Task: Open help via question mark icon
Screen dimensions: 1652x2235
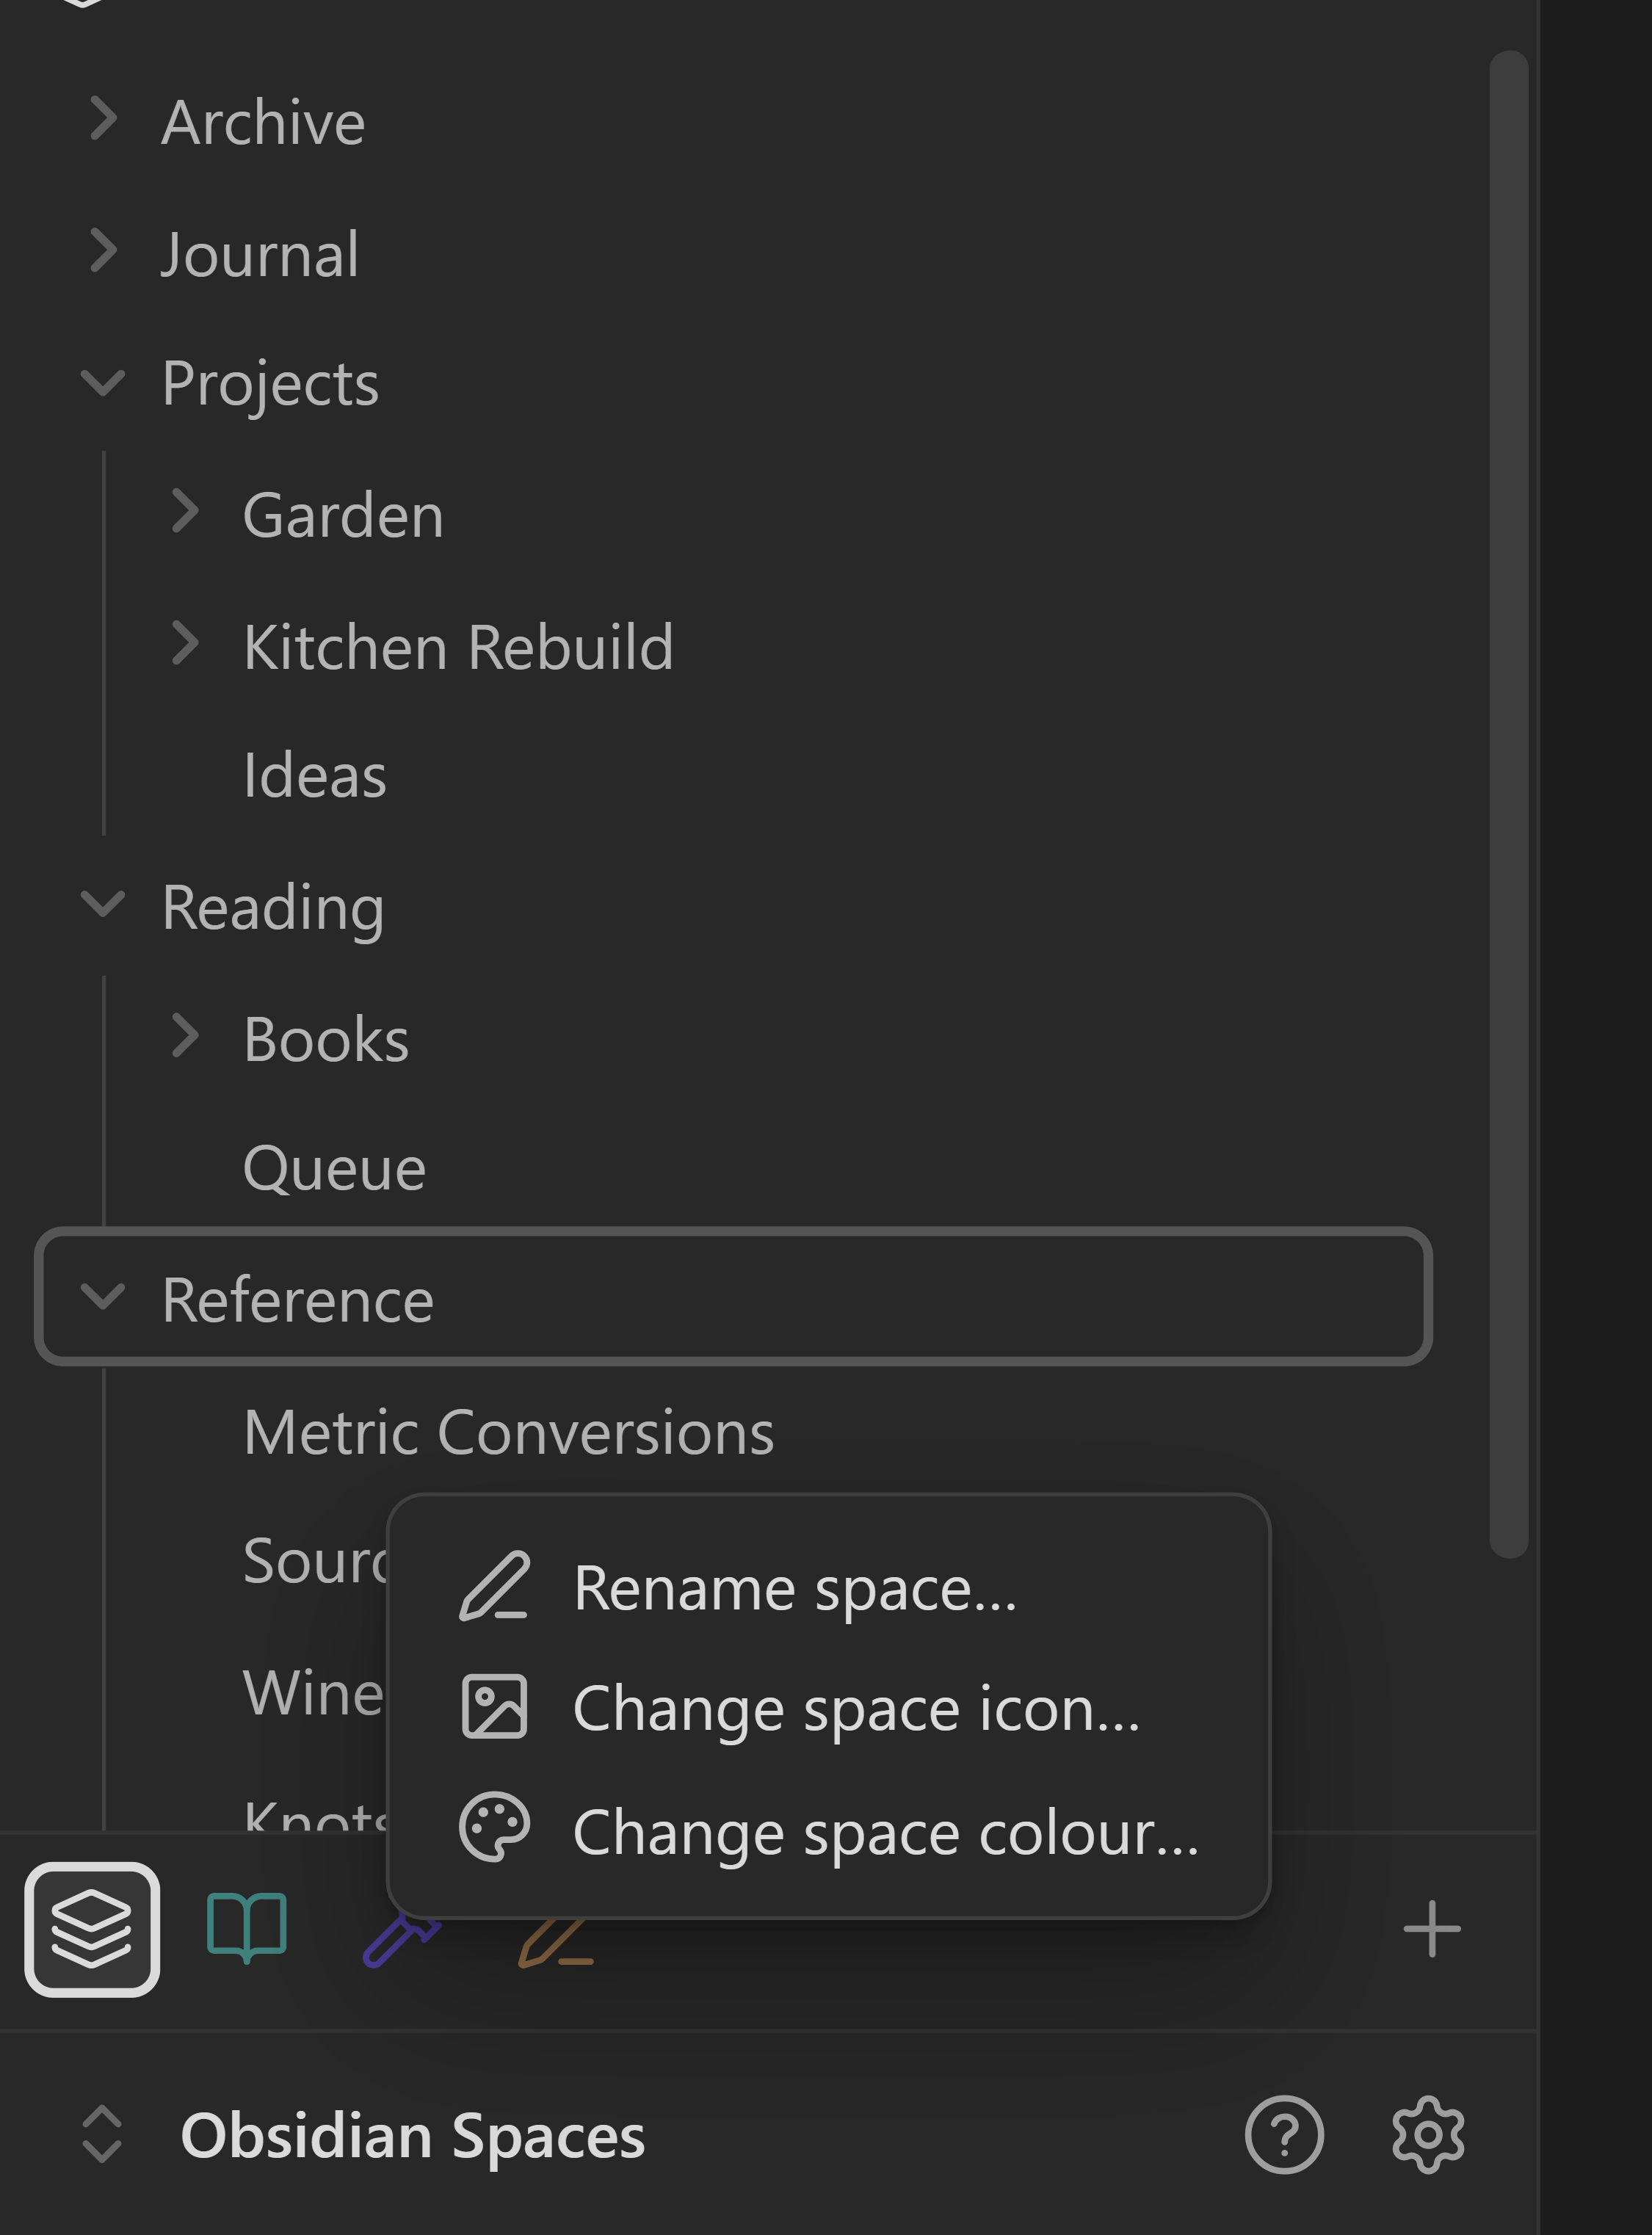Action: coord(1284,2134)
